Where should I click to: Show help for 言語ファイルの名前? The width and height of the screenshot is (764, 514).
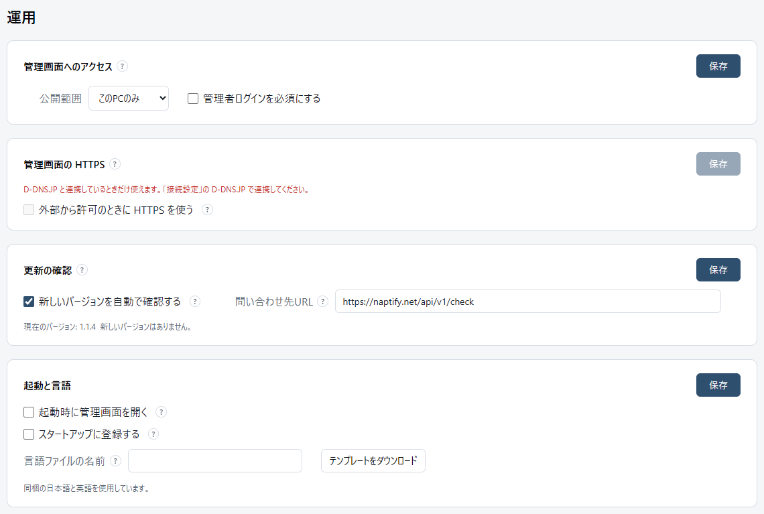pyautogui.click(x=115, y=461)
